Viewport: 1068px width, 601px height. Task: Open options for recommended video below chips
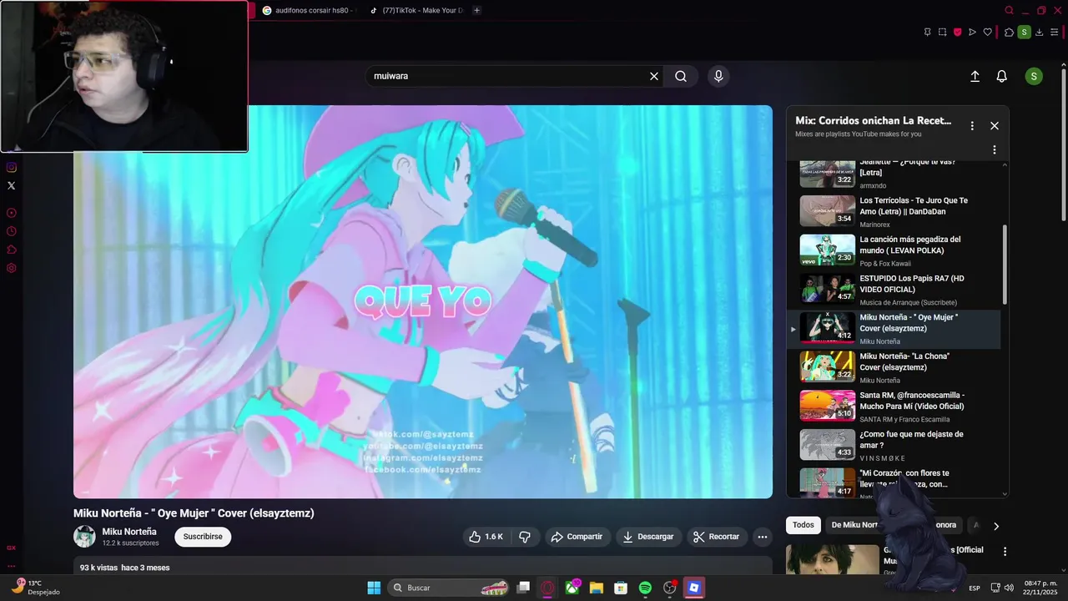tap(1005, 552)
